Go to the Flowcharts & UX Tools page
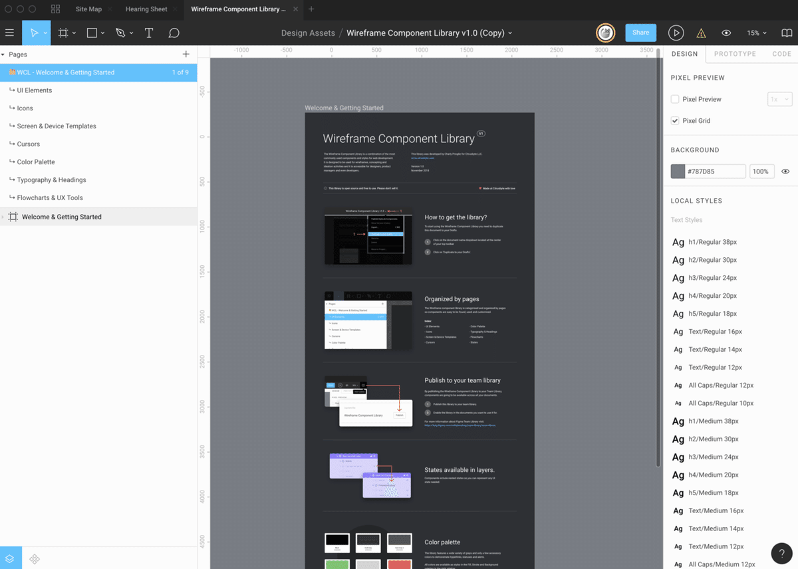This screenshot has width=798, height=569. click(x=98, y=198)
